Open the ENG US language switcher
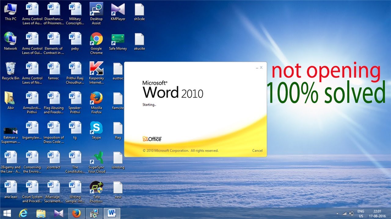 [x=361, y=213]
